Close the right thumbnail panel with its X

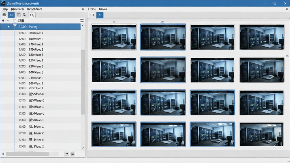click(x=287, y=9)
